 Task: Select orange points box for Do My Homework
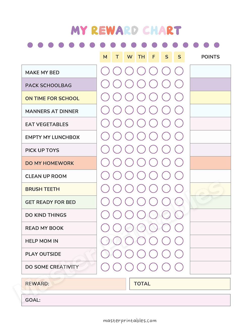(210, 163)
